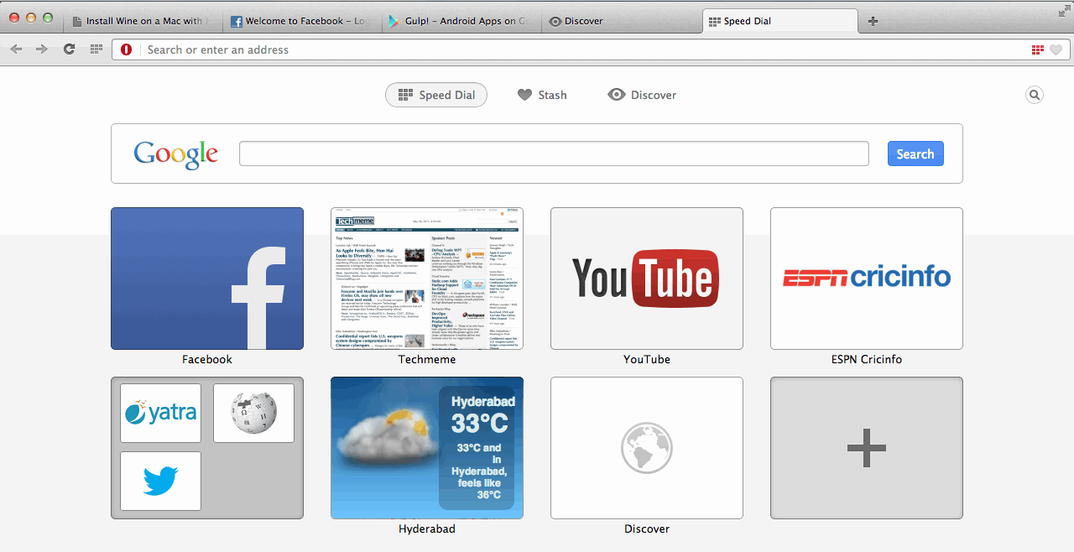Viewport: 1074px width, 552px height.
Task: Select the Speed Dial browser tab
Action: tap(779, 21)
